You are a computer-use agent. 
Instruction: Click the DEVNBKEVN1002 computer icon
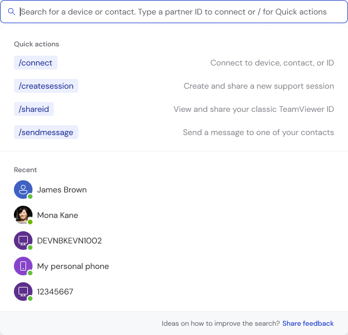pos(23,241)
